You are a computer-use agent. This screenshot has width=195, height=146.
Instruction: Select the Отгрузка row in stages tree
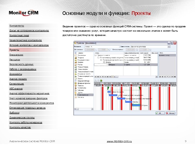click(126, 65)
